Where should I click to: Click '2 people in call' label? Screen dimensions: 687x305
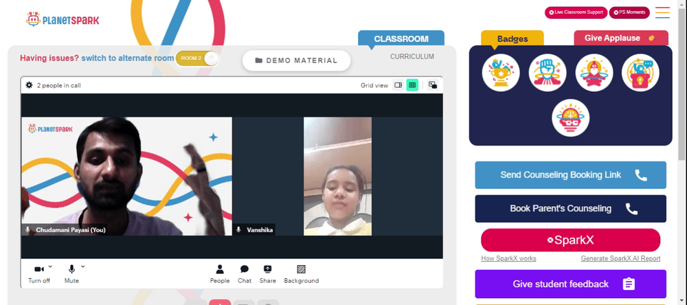[x=58, y=85]
